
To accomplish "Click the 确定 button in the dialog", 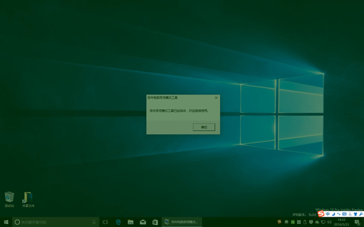I will tap(204, 127).
